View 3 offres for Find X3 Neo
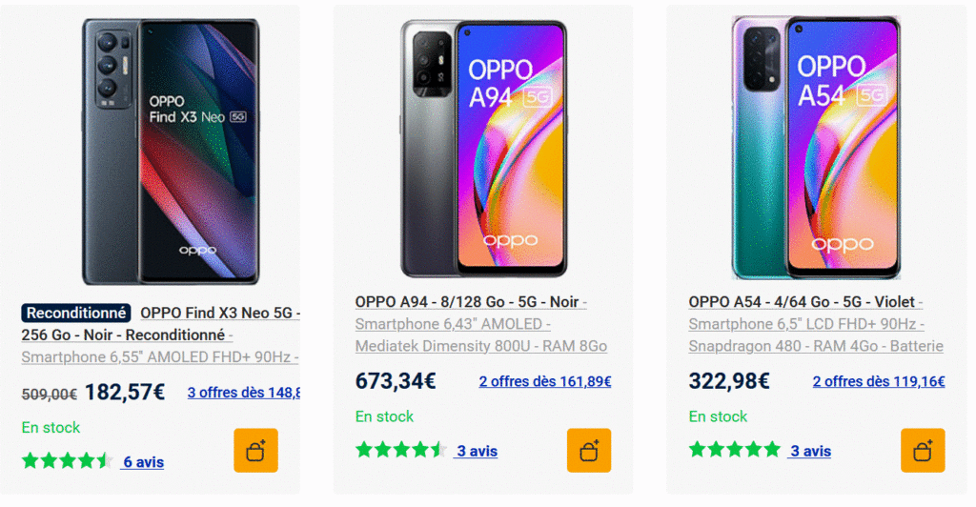The width and height of the screenshot is (976, 507). point(244,392)
